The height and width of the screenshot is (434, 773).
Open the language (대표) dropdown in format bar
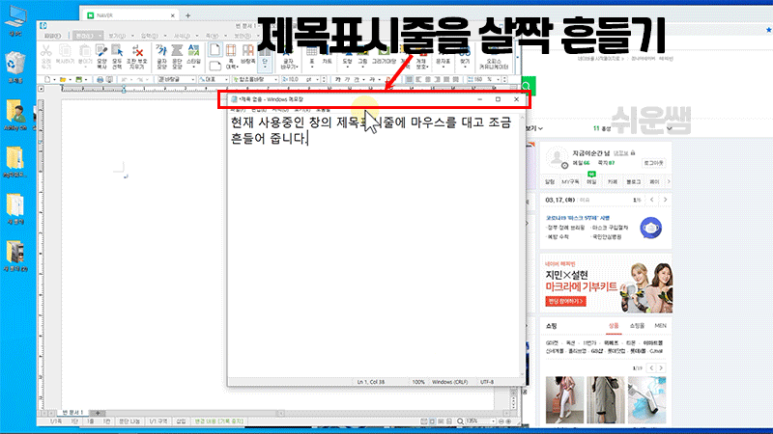(214, 79)
